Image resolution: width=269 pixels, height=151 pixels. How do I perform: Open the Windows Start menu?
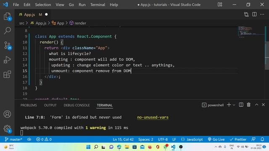(88, 147)
